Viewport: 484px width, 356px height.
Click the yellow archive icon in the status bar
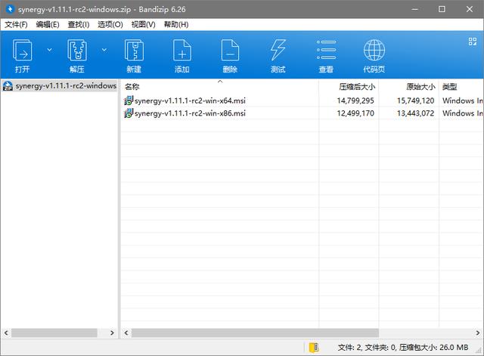314,348
